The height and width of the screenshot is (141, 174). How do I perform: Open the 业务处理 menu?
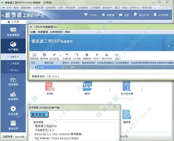pos(38,8)
